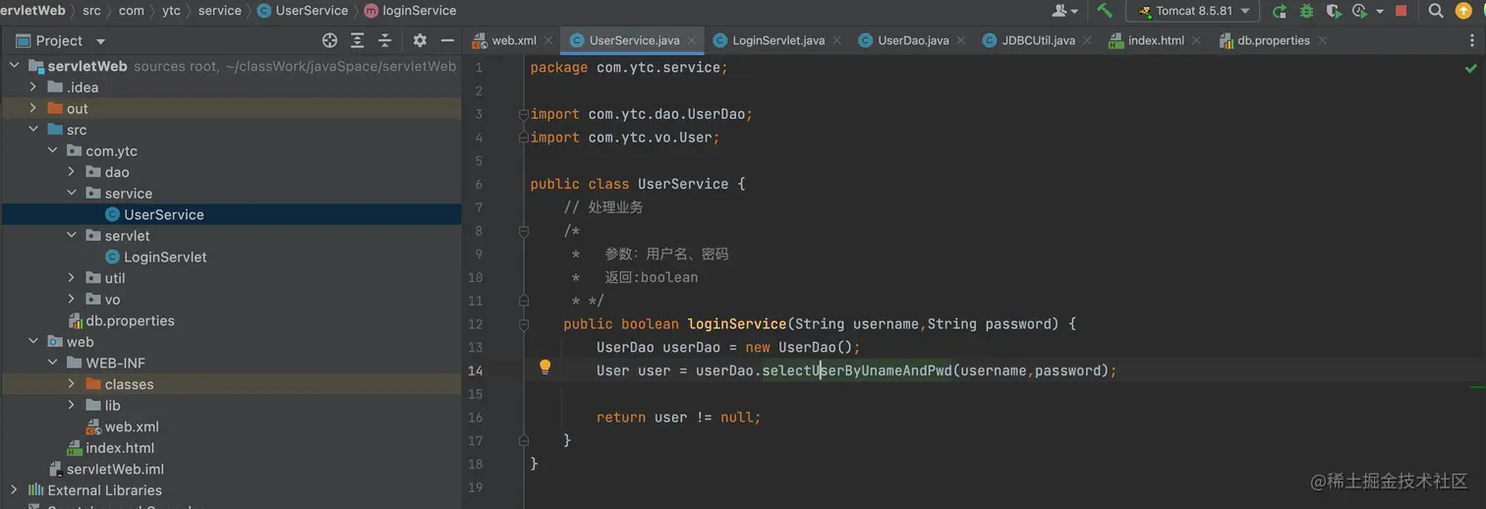Image resolution: width=1486 pixels, height=509 pixels.
Task: Click the Expand All icon in Project panel
Action: pyautogui.click(x=357, y=40)
